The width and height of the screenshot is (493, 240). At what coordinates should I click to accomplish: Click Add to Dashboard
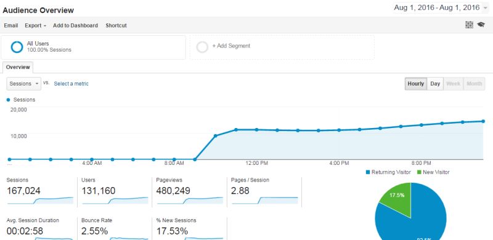click(x=75, y=25)
